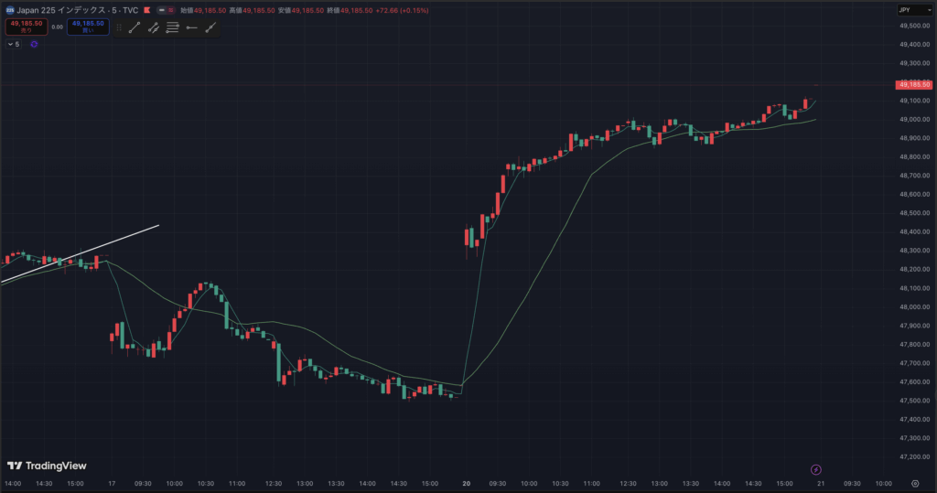937x493 pixels.
Task: Click the red flag icon beside TVC
Action: 145,10
